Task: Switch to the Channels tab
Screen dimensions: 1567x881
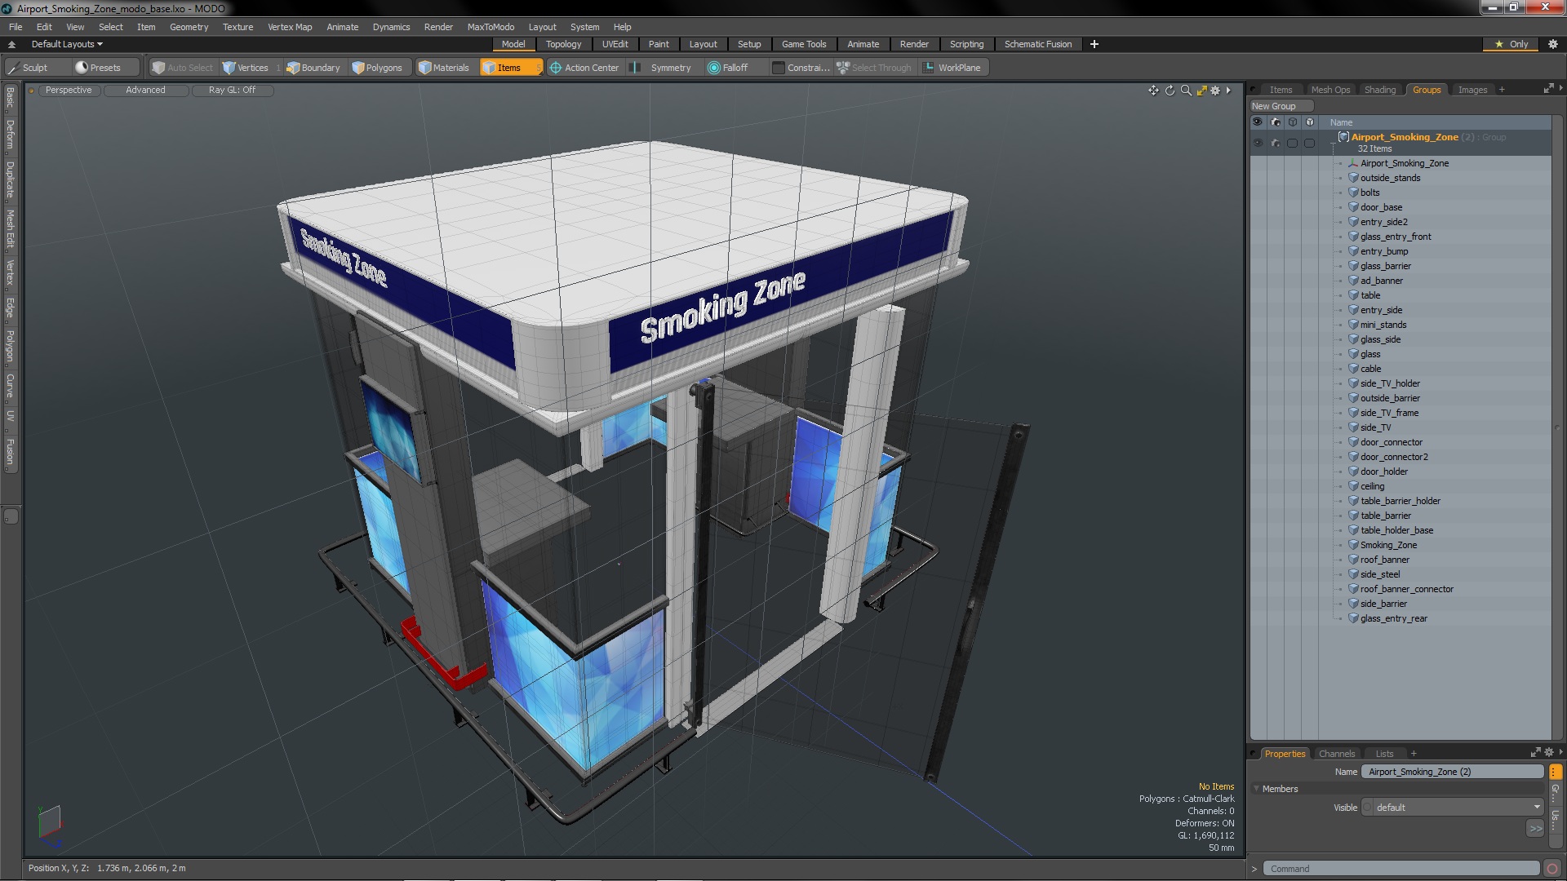Action: click(1336, 754)
